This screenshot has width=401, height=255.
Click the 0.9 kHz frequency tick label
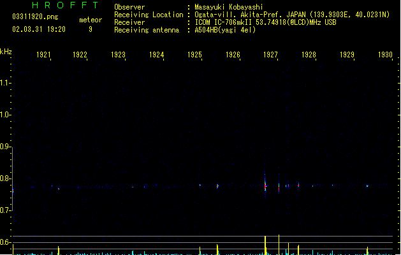[4, 147]
